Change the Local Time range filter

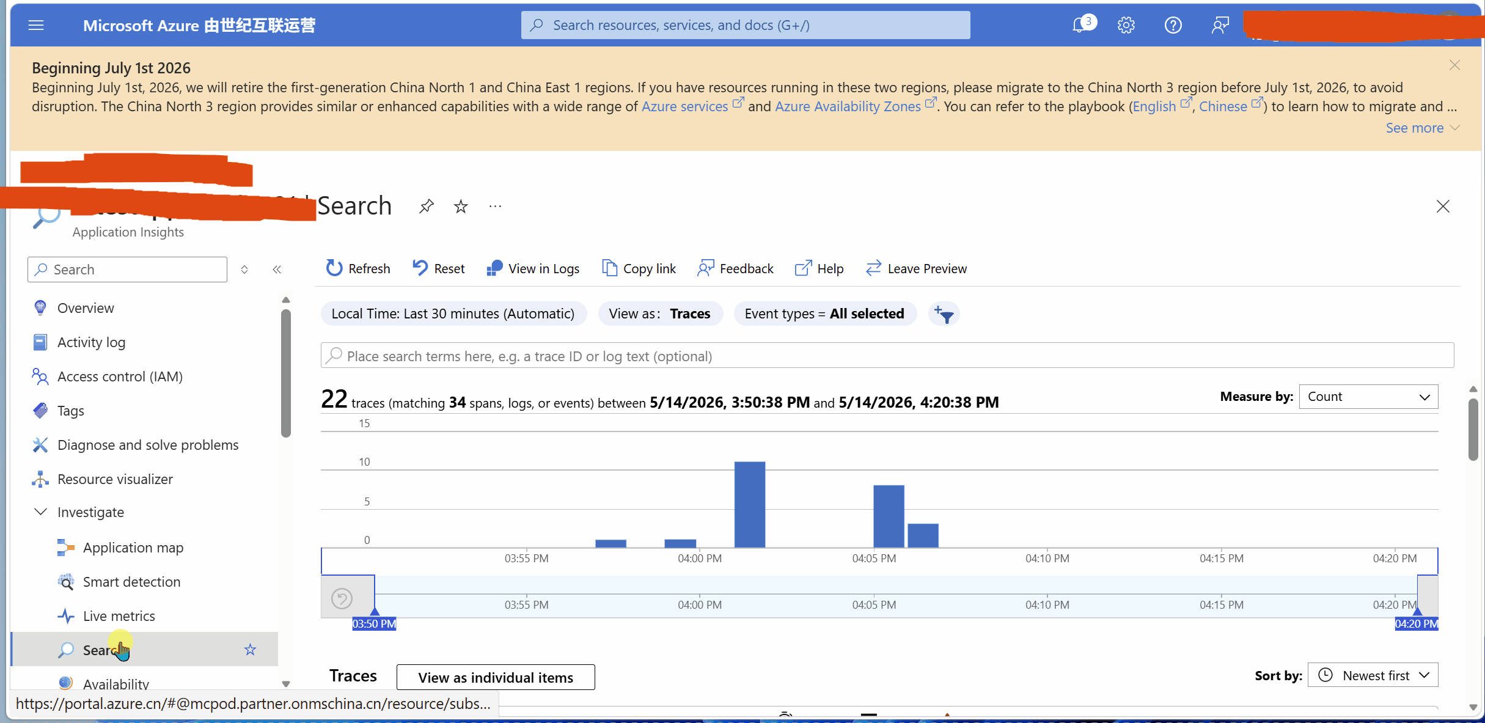pos(453,314)
